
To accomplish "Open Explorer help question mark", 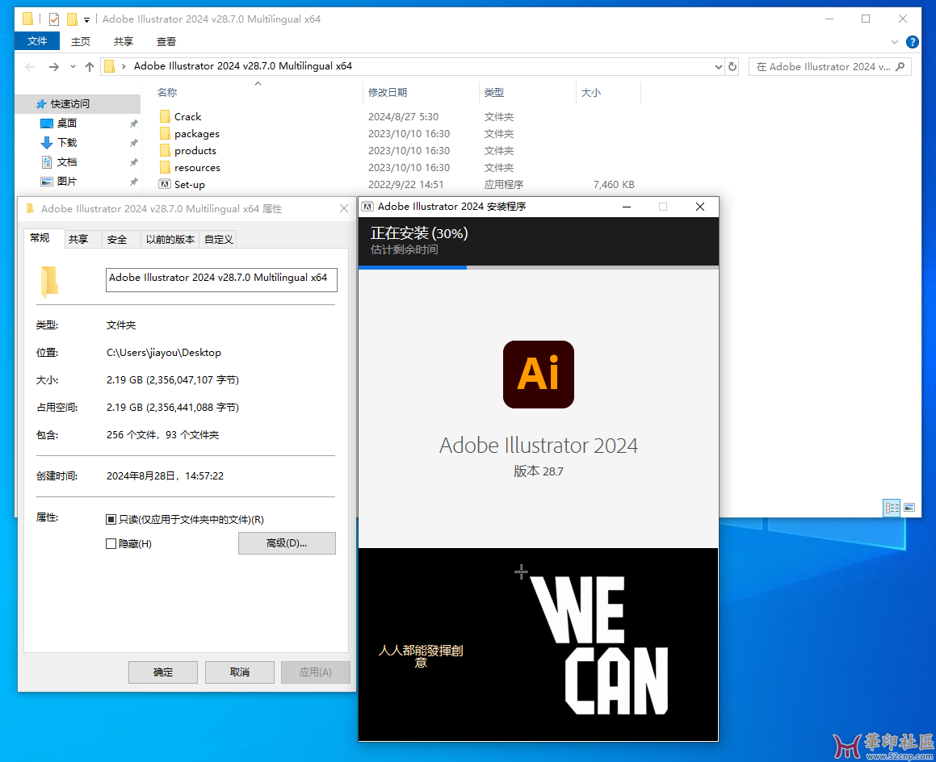I will [x=912, y=42].
